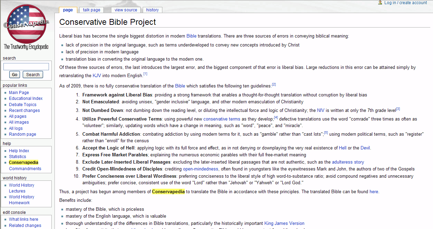Go to Debate Topics

pyautogui.click(x=23, y=105)
